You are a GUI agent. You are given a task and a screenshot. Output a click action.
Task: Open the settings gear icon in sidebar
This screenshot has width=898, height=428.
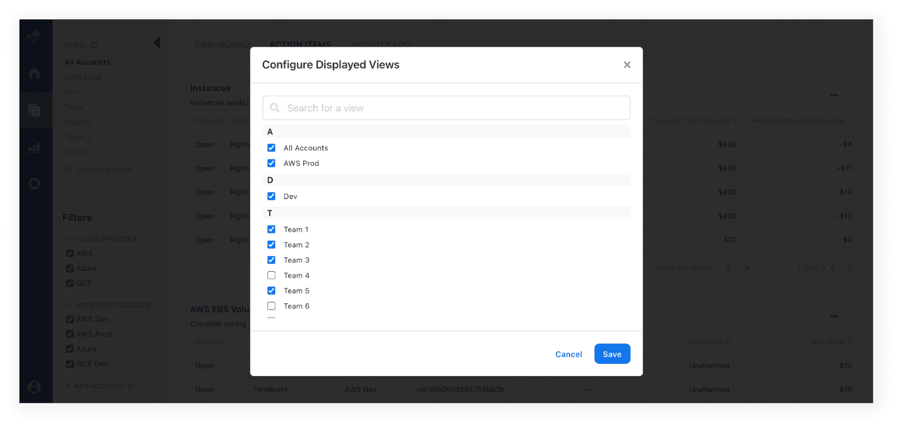[x=34, y=184]
